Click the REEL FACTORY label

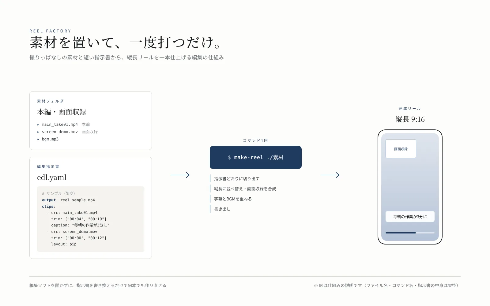click(x=50, y=31)
